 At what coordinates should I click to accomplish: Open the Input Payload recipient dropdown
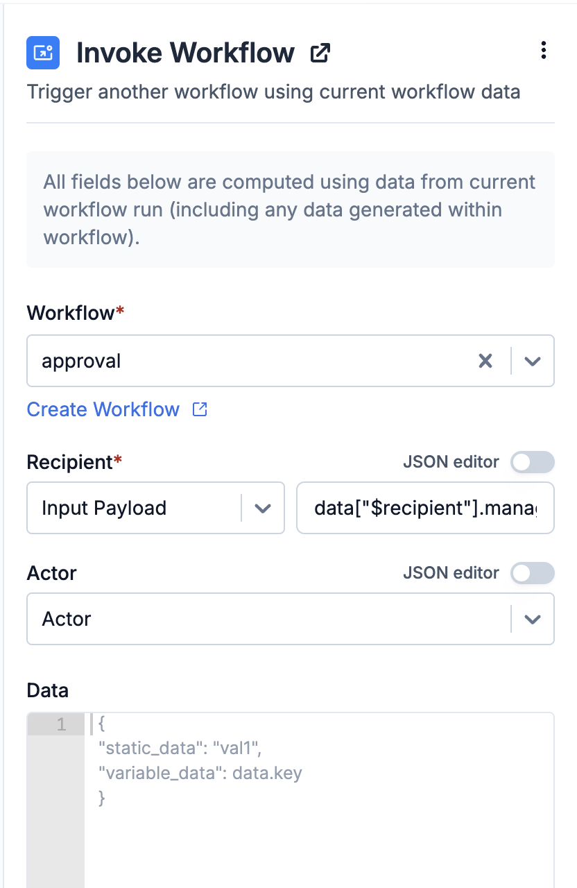point(262,508)
